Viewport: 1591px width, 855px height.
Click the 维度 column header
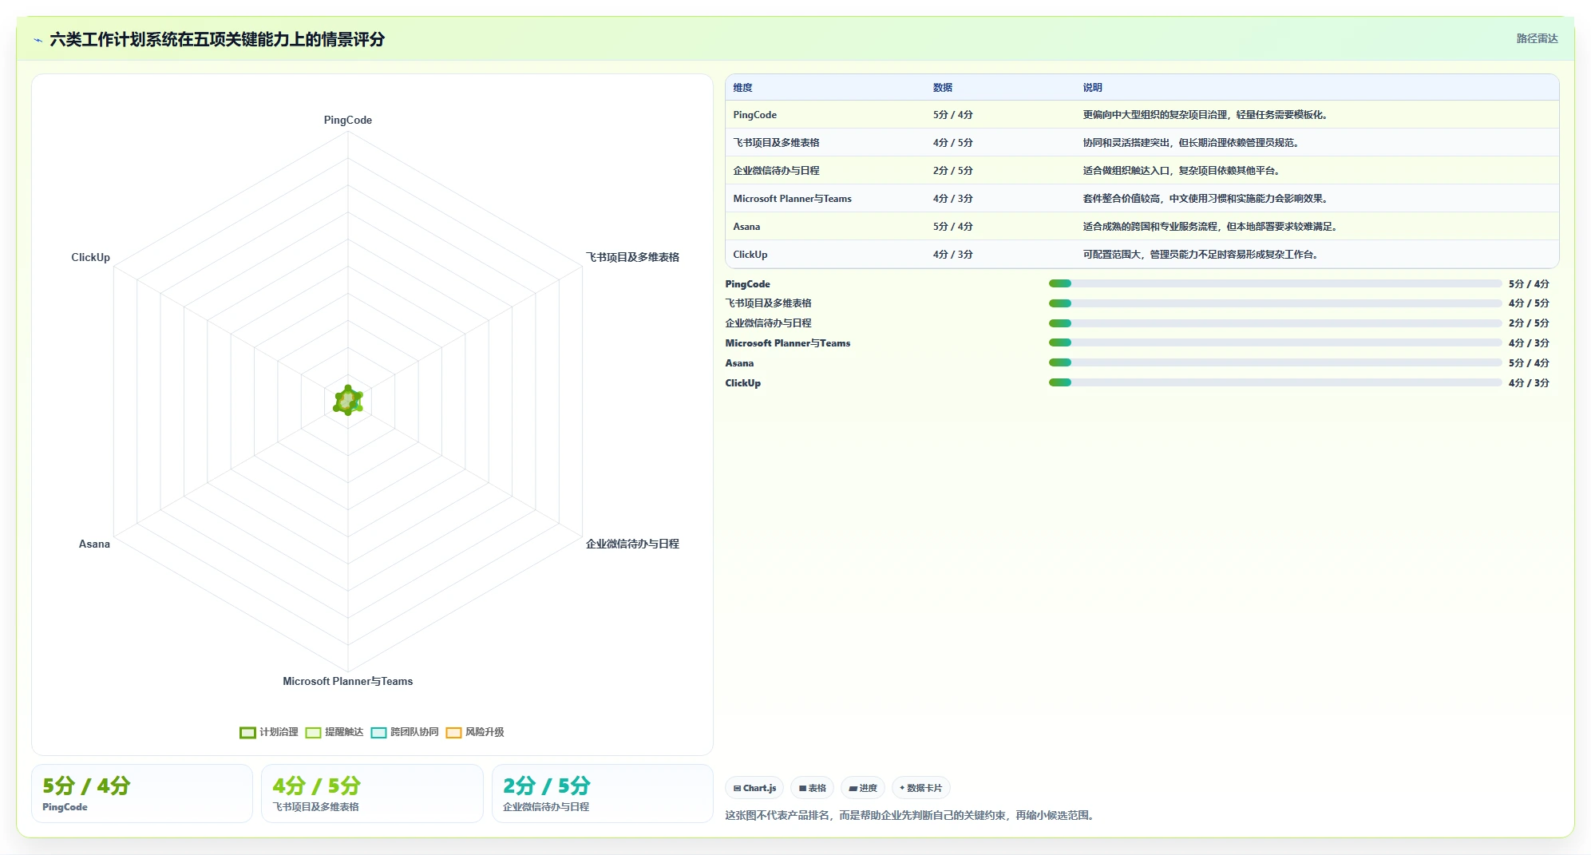pos(742,88)
